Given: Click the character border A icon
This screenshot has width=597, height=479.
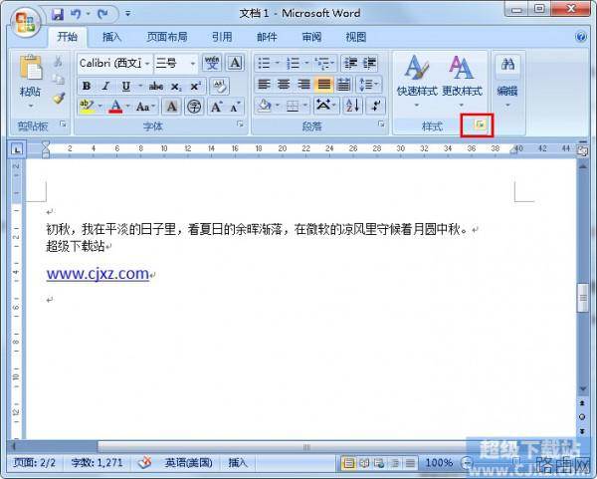Looking at the screenshot, I should (235, 64).
